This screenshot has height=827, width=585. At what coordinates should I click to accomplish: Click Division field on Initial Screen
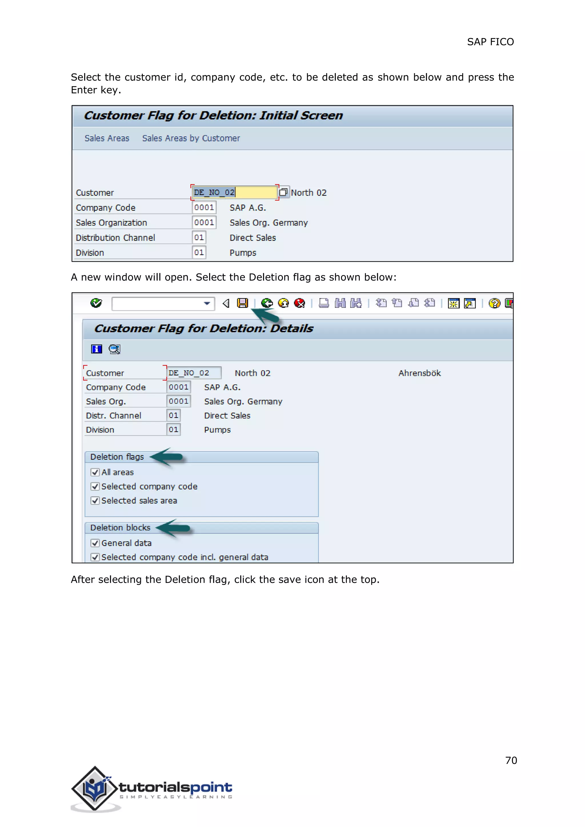(199, 252)
